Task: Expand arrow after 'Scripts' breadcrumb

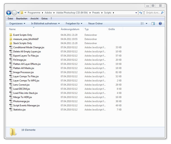Action: 113,13
